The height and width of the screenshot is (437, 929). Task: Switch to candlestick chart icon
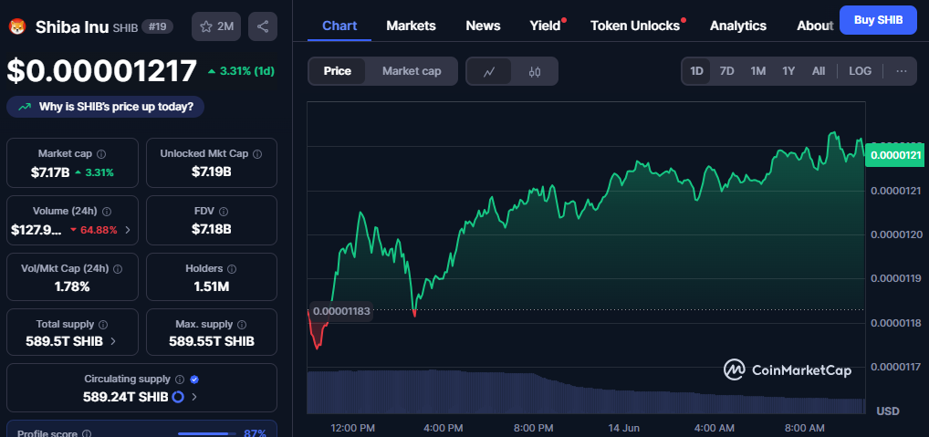click(535, 72)
